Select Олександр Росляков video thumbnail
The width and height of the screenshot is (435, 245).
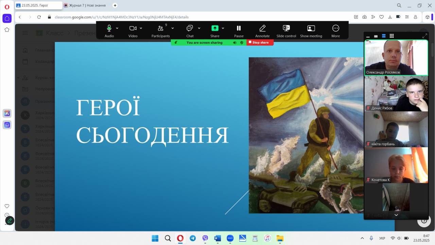click(x=396, y=58)
